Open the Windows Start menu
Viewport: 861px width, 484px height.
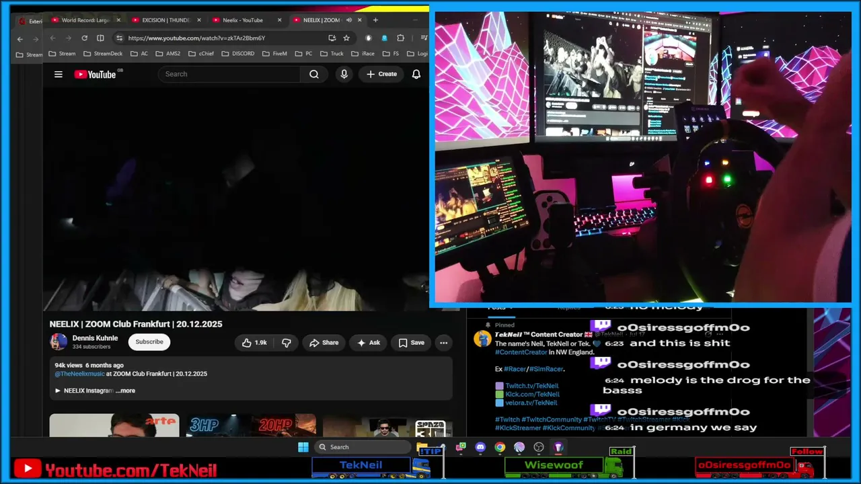pyautogui.click(x=303, y=447)
